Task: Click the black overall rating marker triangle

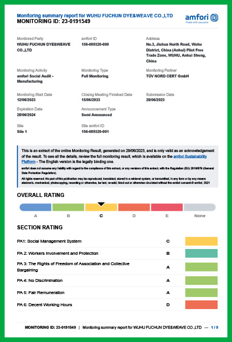Action: pos(101,204)
